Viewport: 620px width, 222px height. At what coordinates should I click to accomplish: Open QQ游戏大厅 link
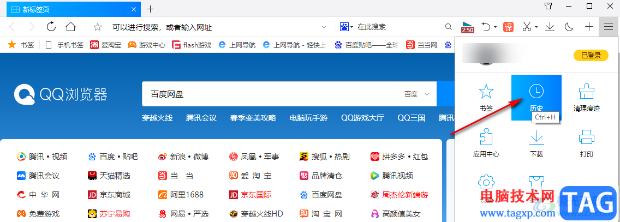[x=362, y=118]
